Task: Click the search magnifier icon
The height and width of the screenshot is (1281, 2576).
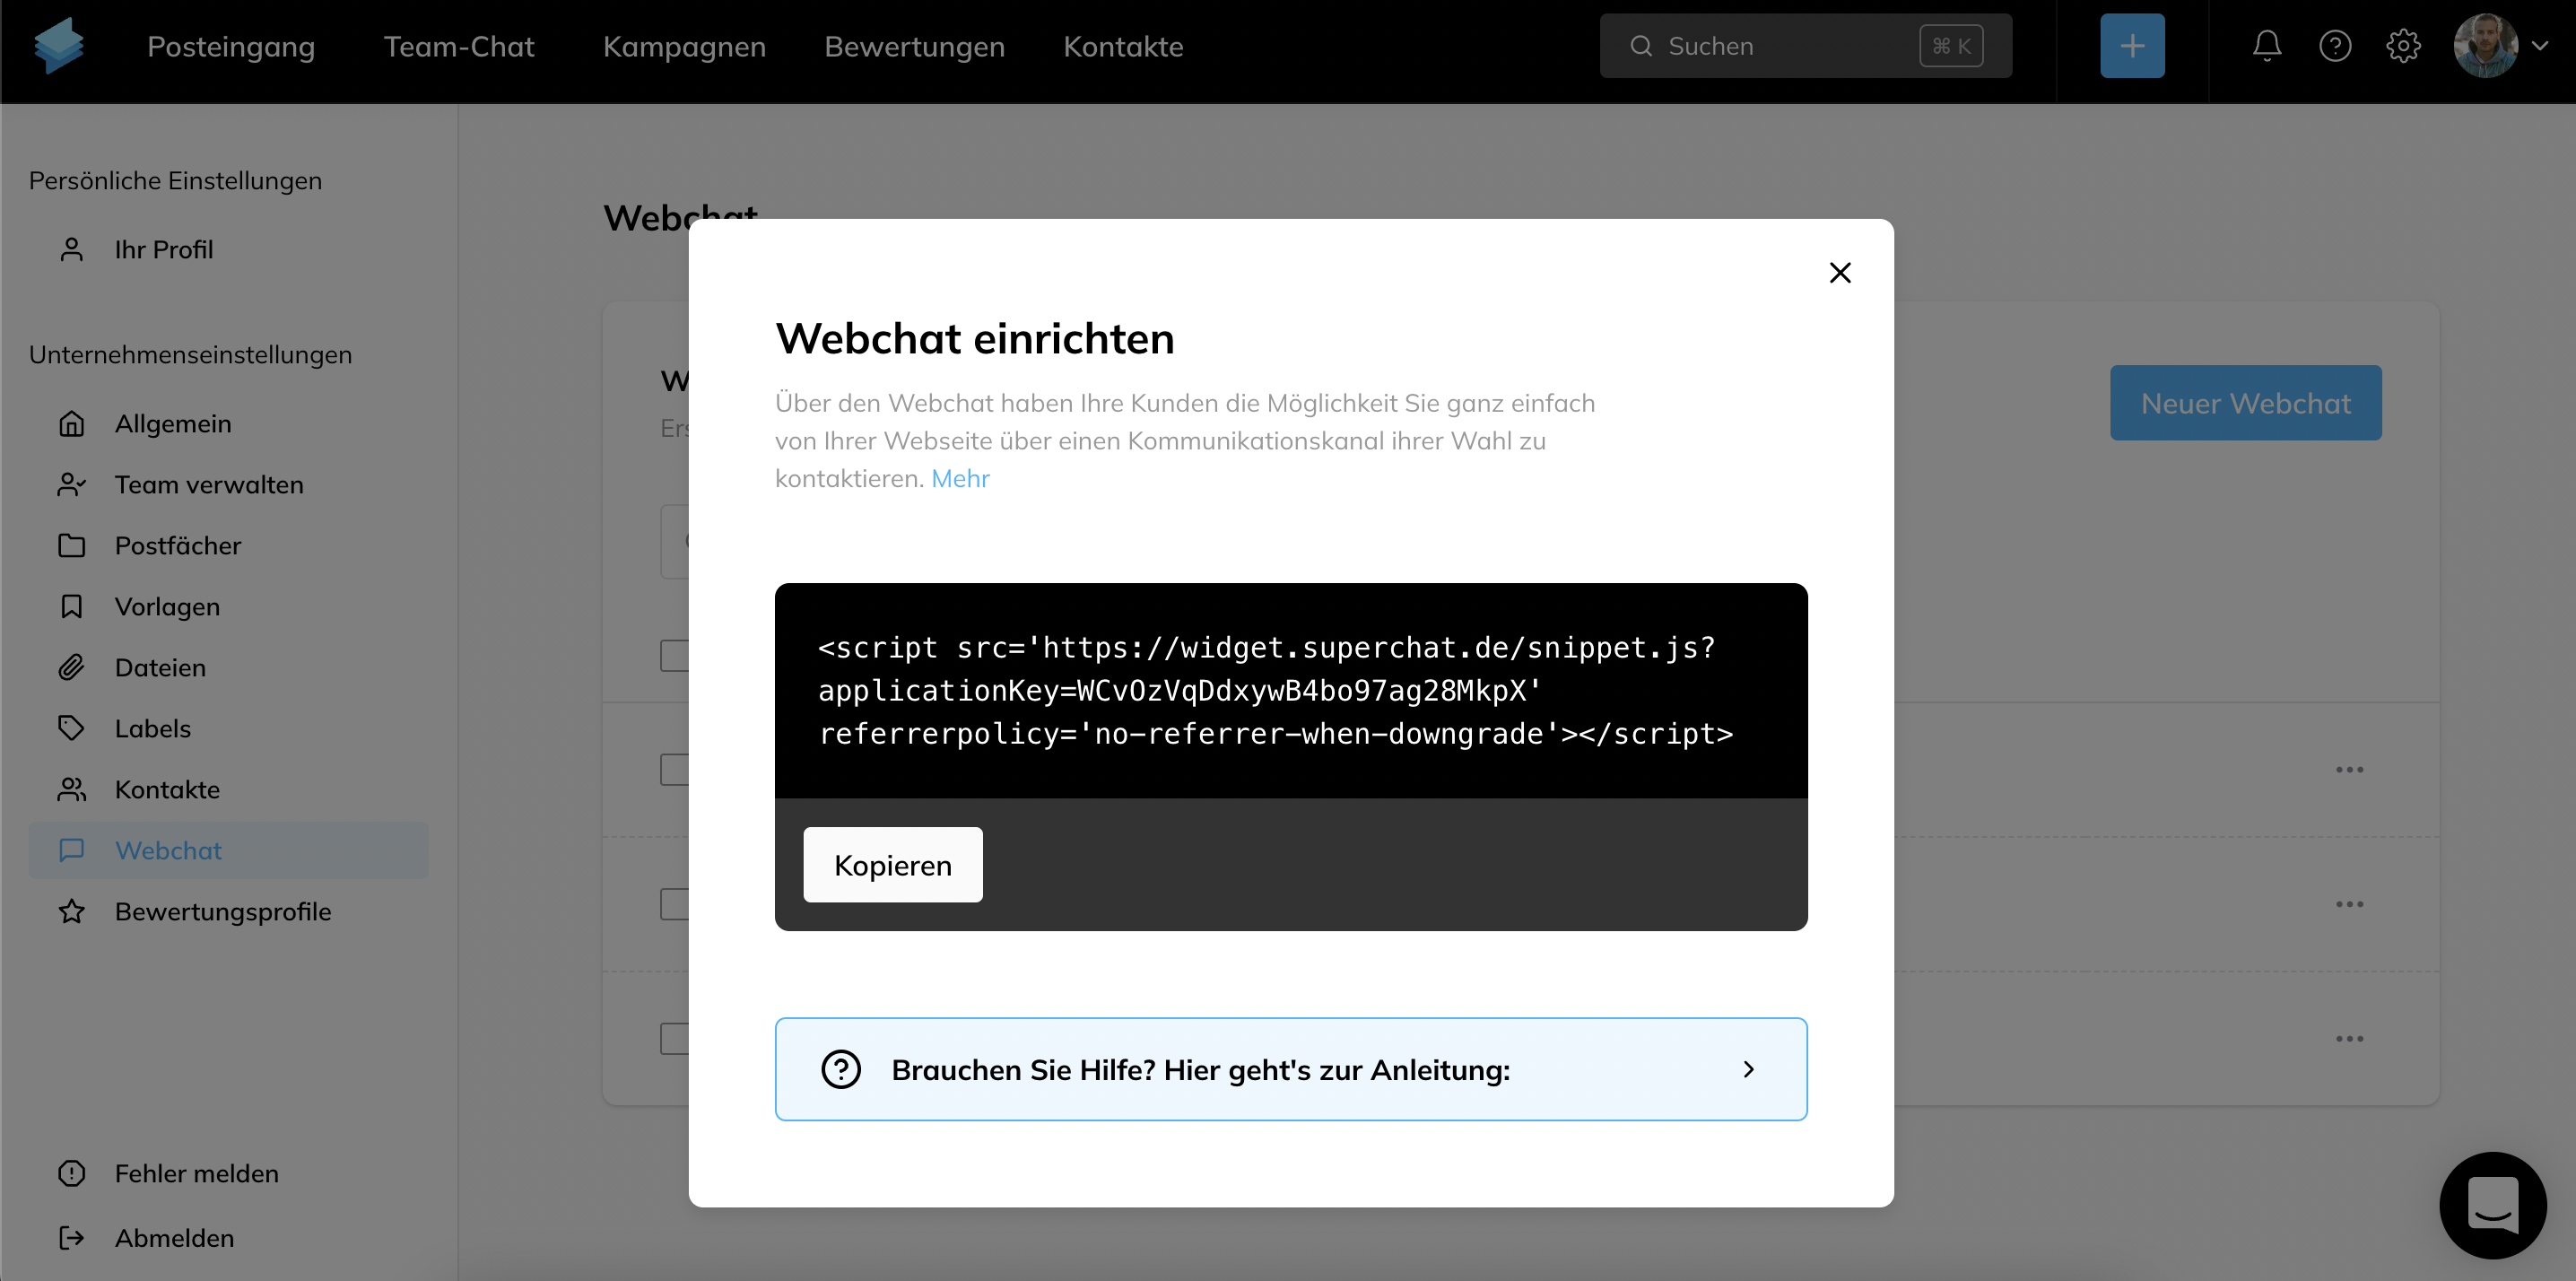Action: point(1641,46)
